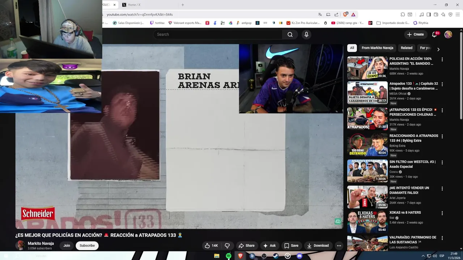Open more actions menu below video
The height and width of the screenshot is (260, 463).
tap(339, 246)
